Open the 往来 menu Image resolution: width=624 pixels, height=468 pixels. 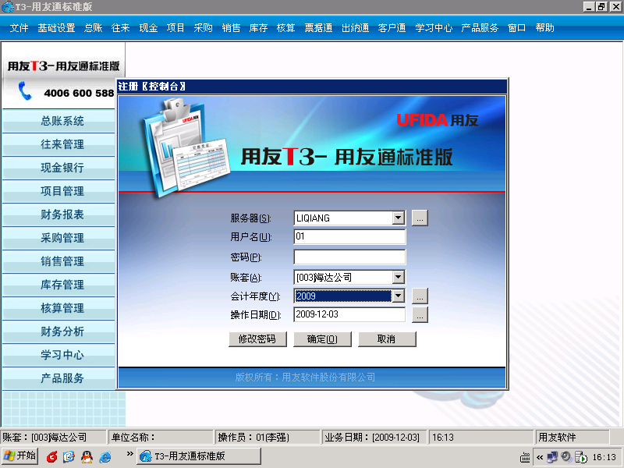point(121,28)
